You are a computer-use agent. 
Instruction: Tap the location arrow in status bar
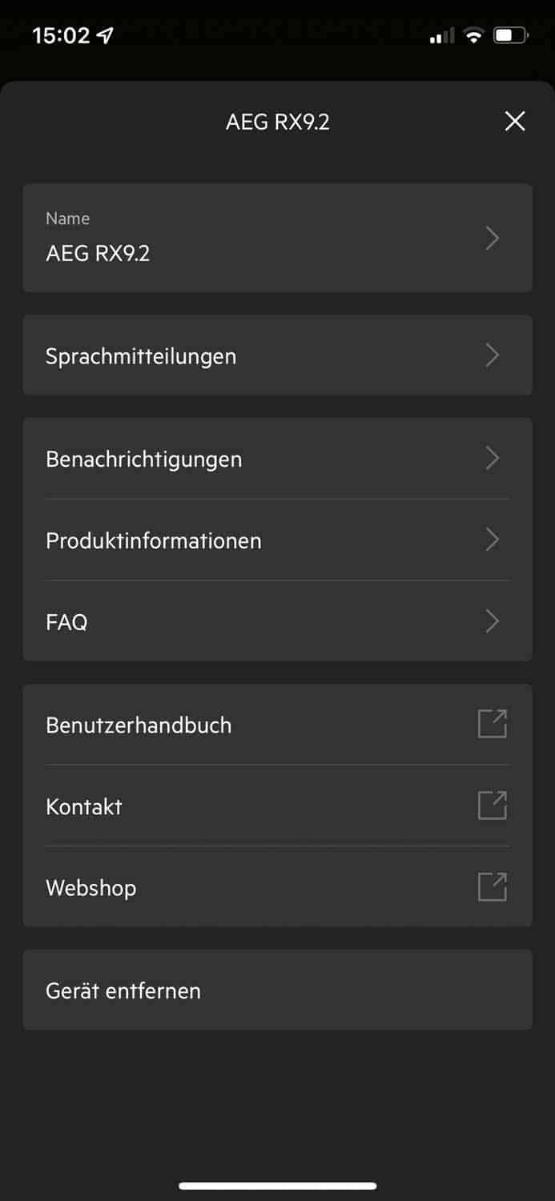click(x=105, y=35)
